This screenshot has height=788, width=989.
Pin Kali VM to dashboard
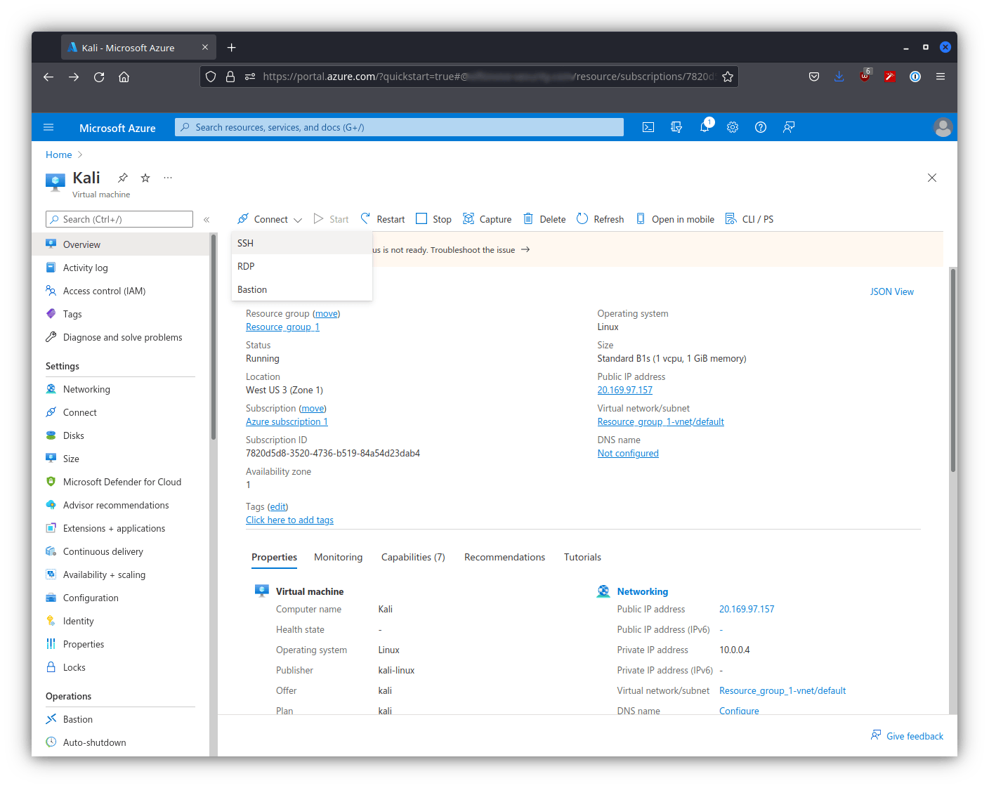(x=123, y=178)
